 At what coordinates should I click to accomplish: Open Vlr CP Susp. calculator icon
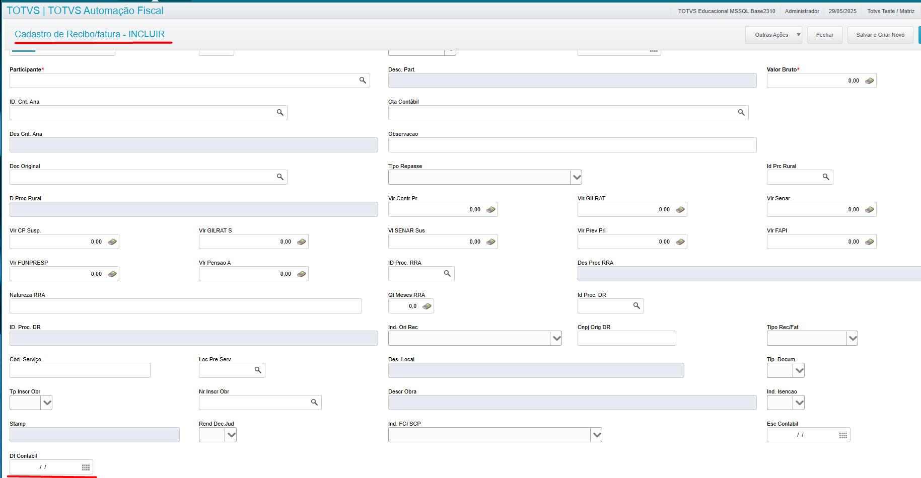[x=112, y=242]
